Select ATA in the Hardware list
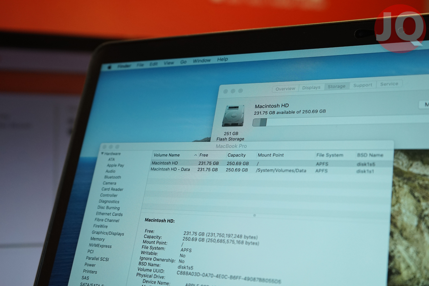This screenshot has width=429, height=286. pos(112,159)
